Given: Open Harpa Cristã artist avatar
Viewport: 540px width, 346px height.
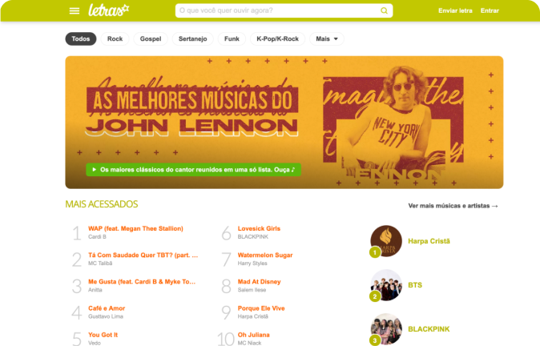Looking at the screenshot, I should [386, 241].
